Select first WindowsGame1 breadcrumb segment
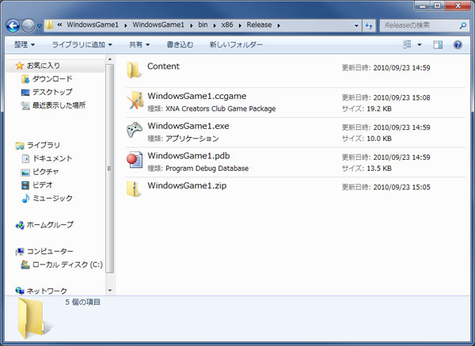 tap(93, 25)
